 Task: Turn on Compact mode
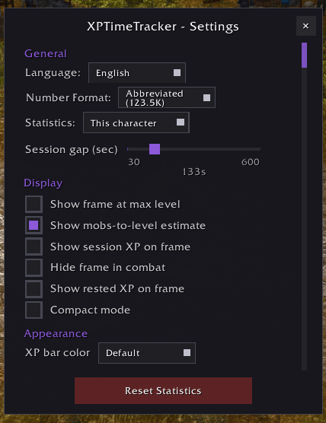coord(34,310)
